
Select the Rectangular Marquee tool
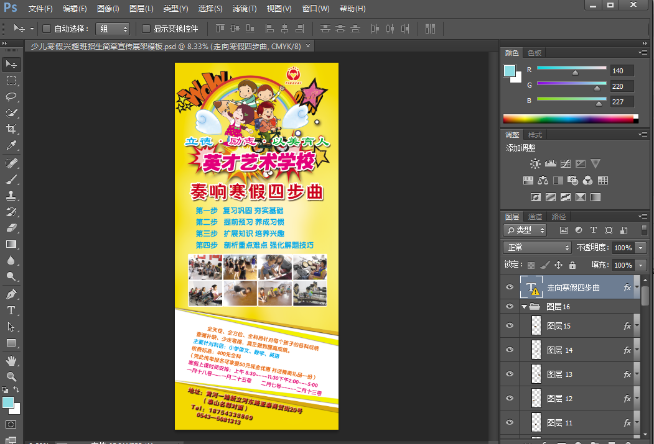(x=11, y=81)
